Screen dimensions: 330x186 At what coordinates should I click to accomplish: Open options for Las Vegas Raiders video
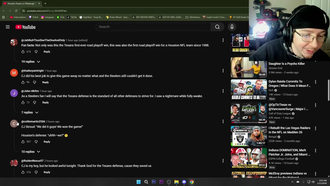tap(315, 128)
